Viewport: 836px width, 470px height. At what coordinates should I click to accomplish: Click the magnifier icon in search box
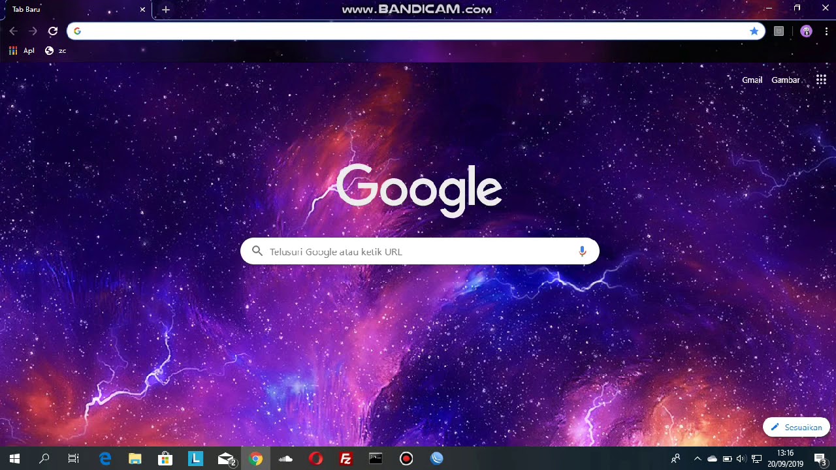click(257, 251)
